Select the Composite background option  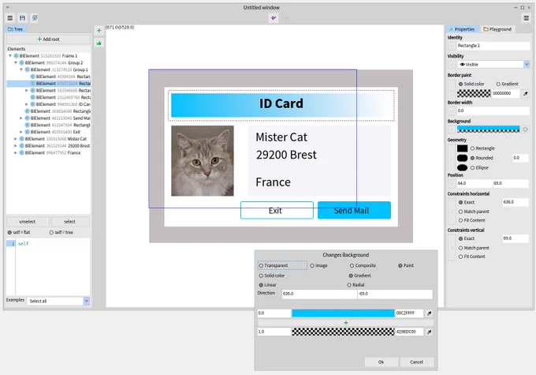click(x=363, y=265)
